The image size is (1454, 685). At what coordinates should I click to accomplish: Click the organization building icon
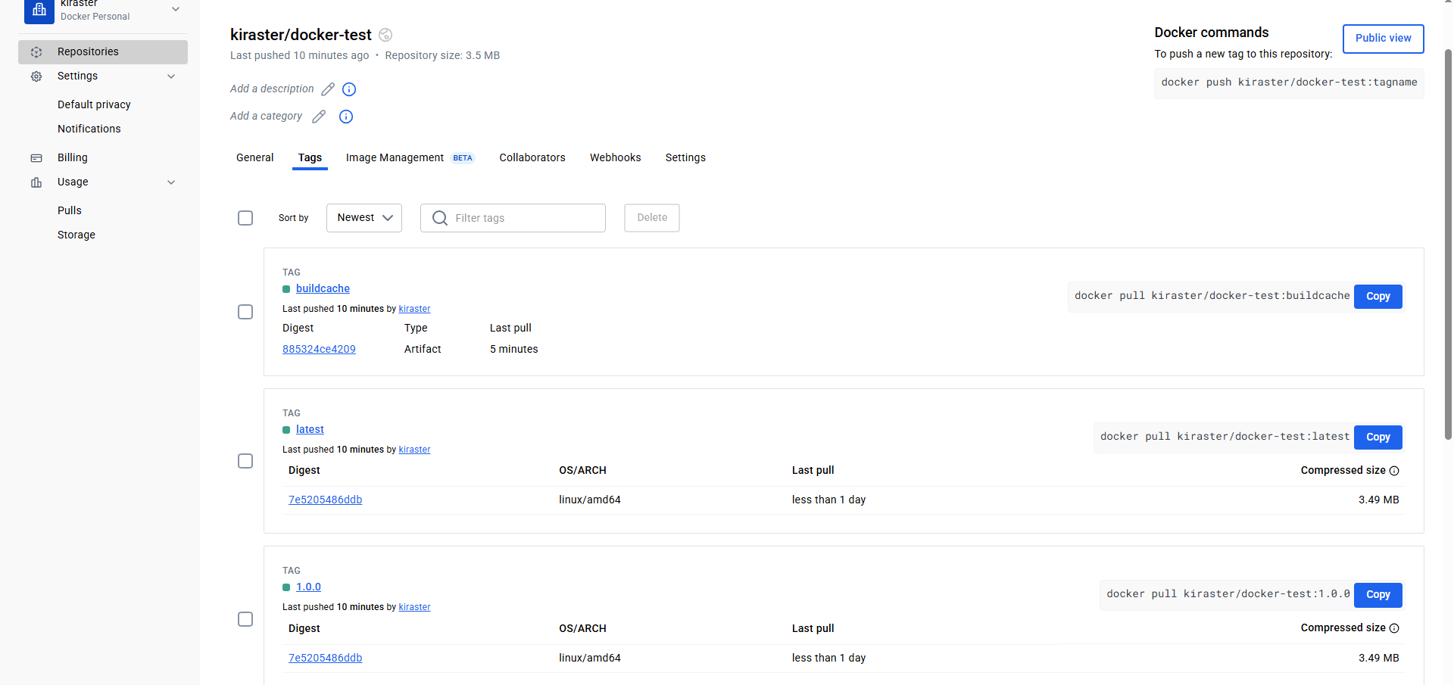coord(39,10)
